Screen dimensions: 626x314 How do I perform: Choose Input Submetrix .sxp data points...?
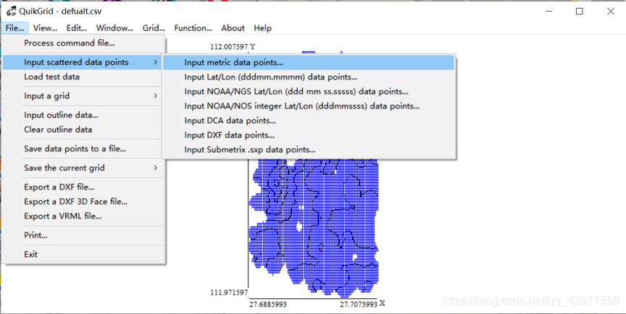click(x=309, y=150)
